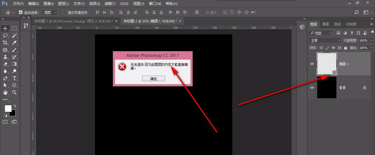Select the Horizontal Type tool
375x155 pixels.
(14, 78)
